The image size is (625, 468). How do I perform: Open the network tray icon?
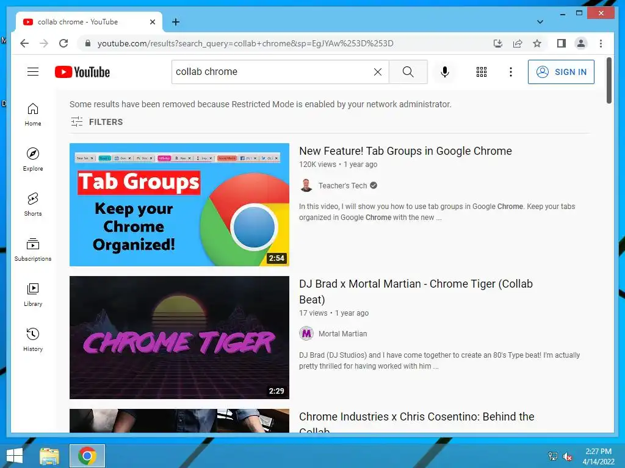click(x=552, y=456)
